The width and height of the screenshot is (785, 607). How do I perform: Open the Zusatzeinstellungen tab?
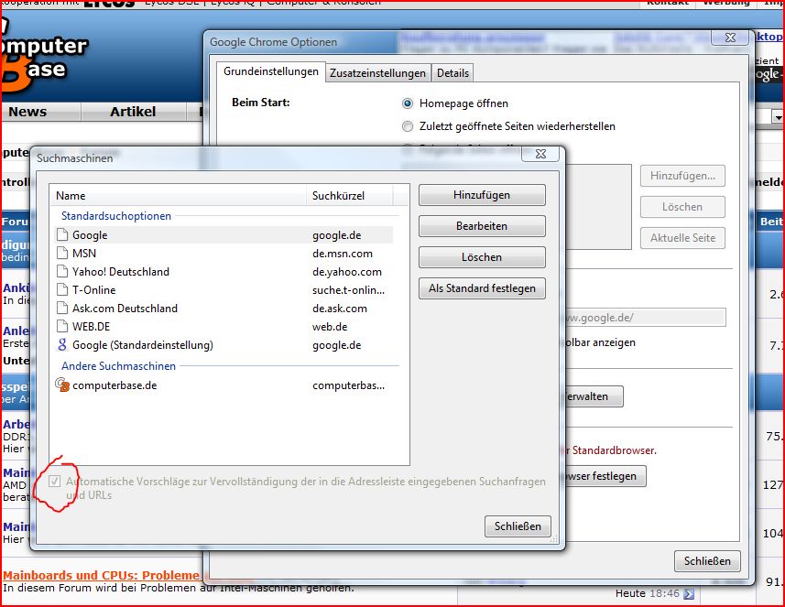377,73
